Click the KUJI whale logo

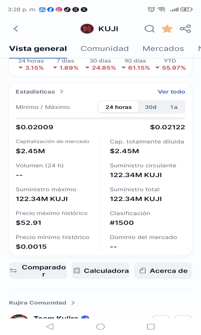pos(87,29)
